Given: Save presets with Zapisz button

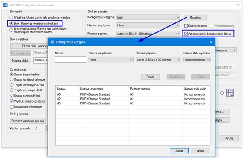Looking at the screenshot, I should point(179,151).
